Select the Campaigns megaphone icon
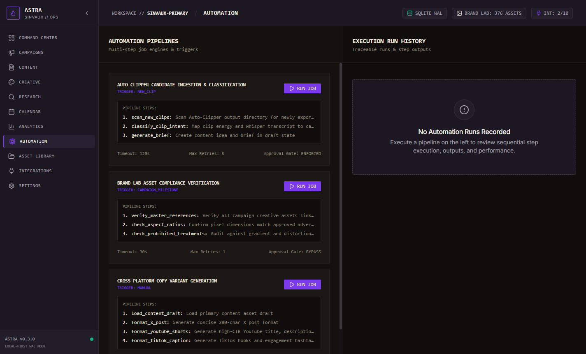Viewport: 586px width, 354px height. coord(12,53)
